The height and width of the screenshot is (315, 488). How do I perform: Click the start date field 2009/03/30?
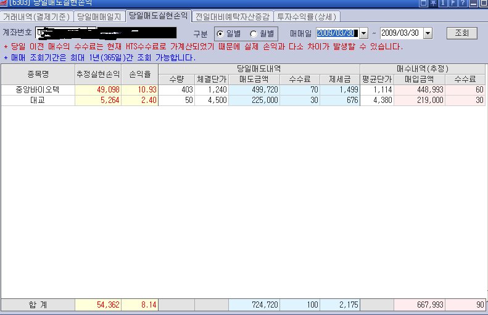point(337,33)
